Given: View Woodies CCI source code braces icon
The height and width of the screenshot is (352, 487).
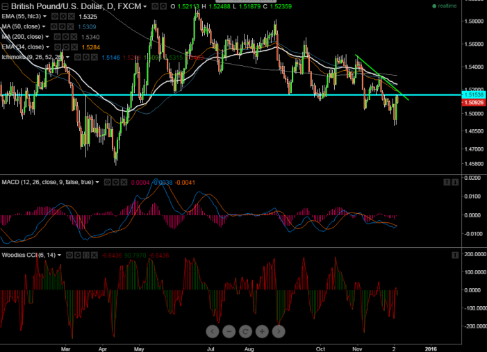Looking at the screenshot, I should [x=86, y=255].
